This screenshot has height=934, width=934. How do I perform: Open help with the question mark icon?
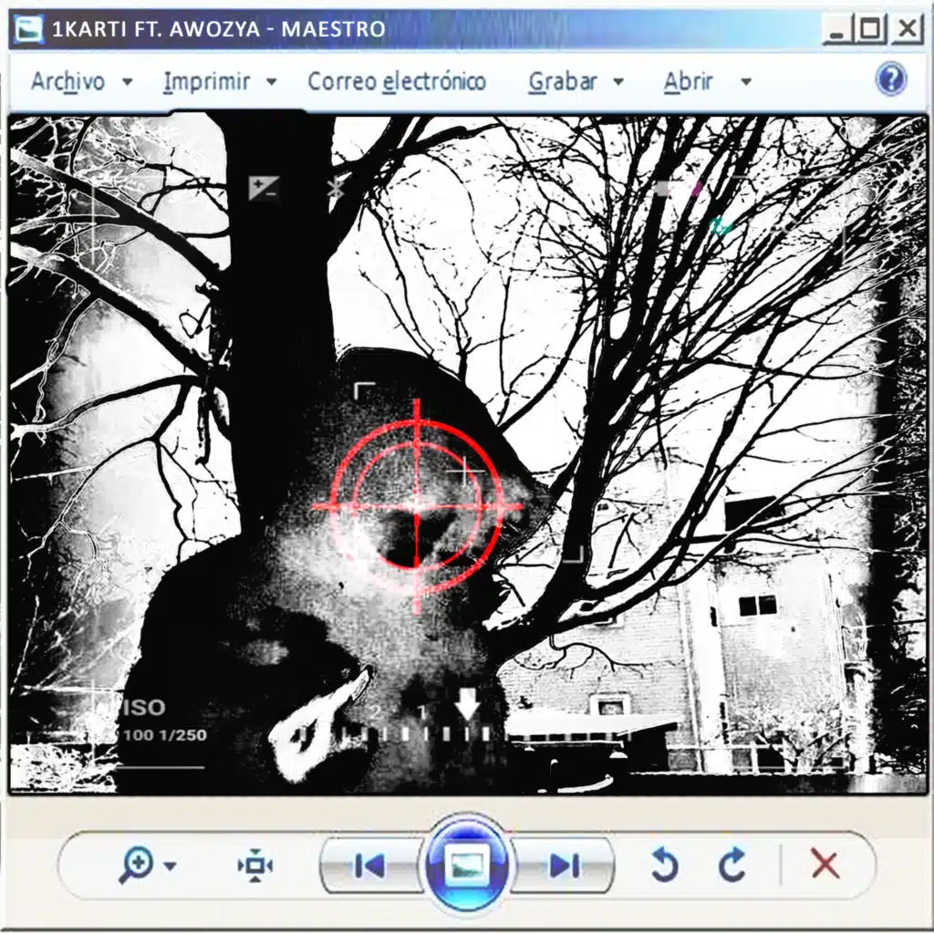tap(890, 80)
